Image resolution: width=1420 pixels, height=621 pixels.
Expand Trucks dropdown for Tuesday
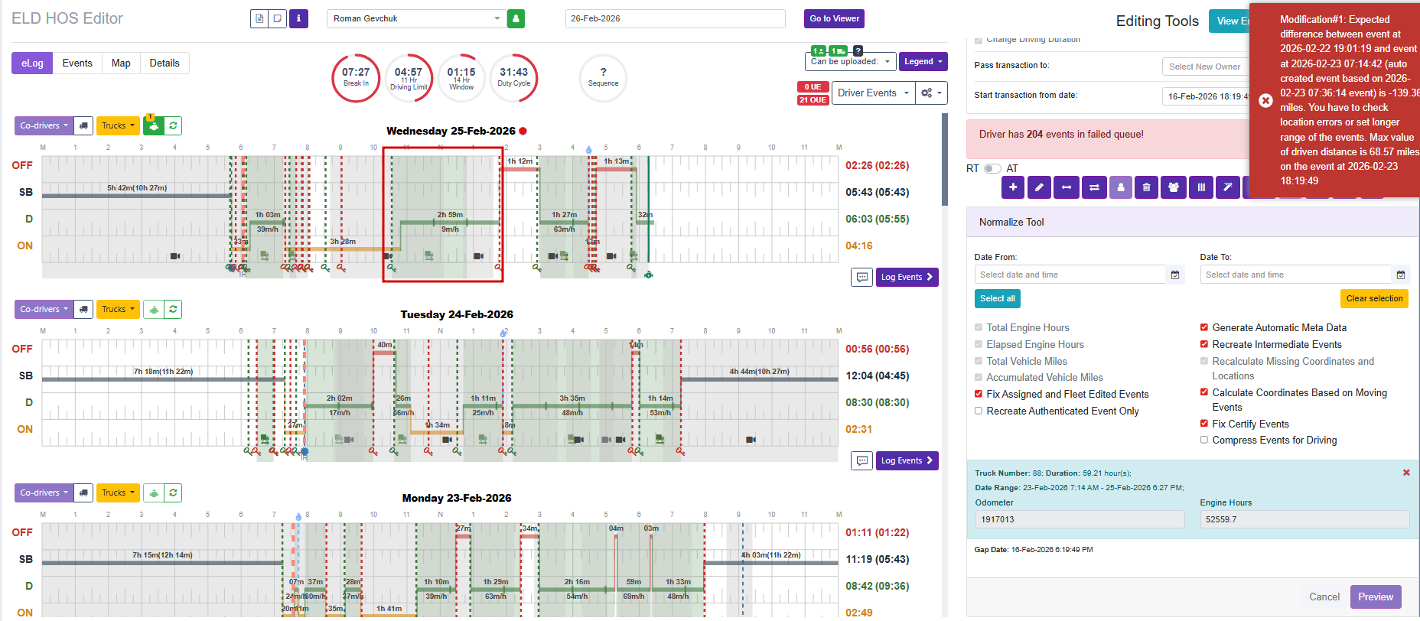click(118, 309)
